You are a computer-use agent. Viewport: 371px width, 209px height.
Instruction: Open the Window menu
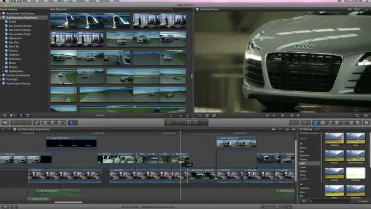(x=104, y=1)
